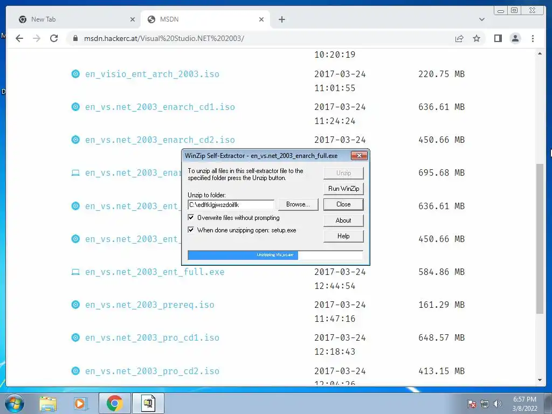This screenshot has height=414, width=552.
Task: Open Windows Media Player from taskbar
Action: 80,403
